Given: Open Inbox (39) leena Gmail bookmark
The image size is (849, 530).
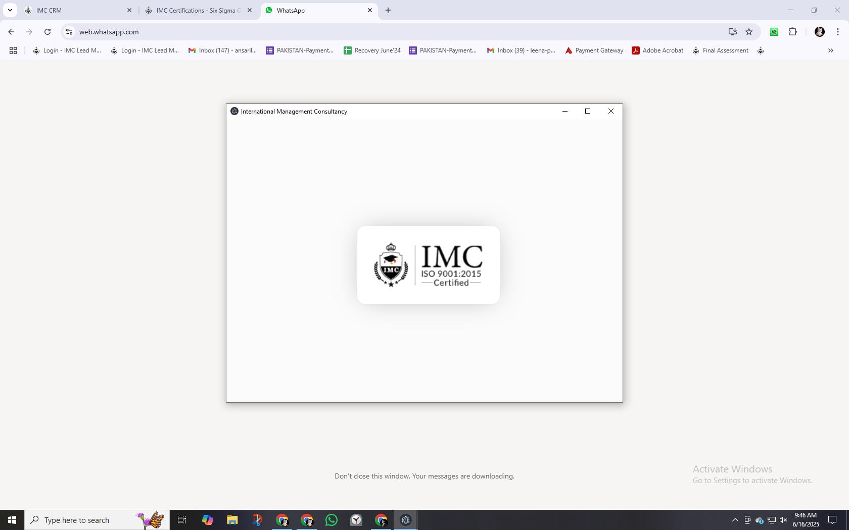Looking at the screenshot, I should tap(521, 50).
